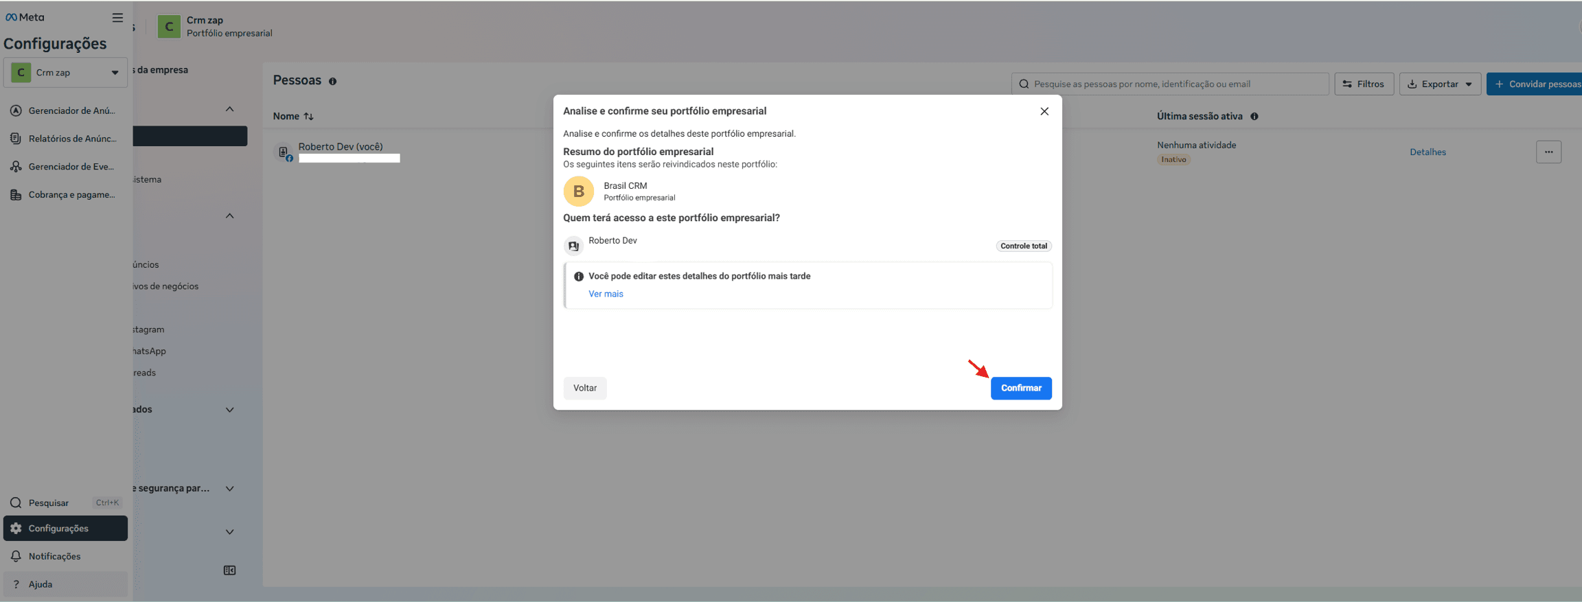Click Convidar pessoas button
The width and height of the screenshot is (1582, 602).
click(1535, 84)
